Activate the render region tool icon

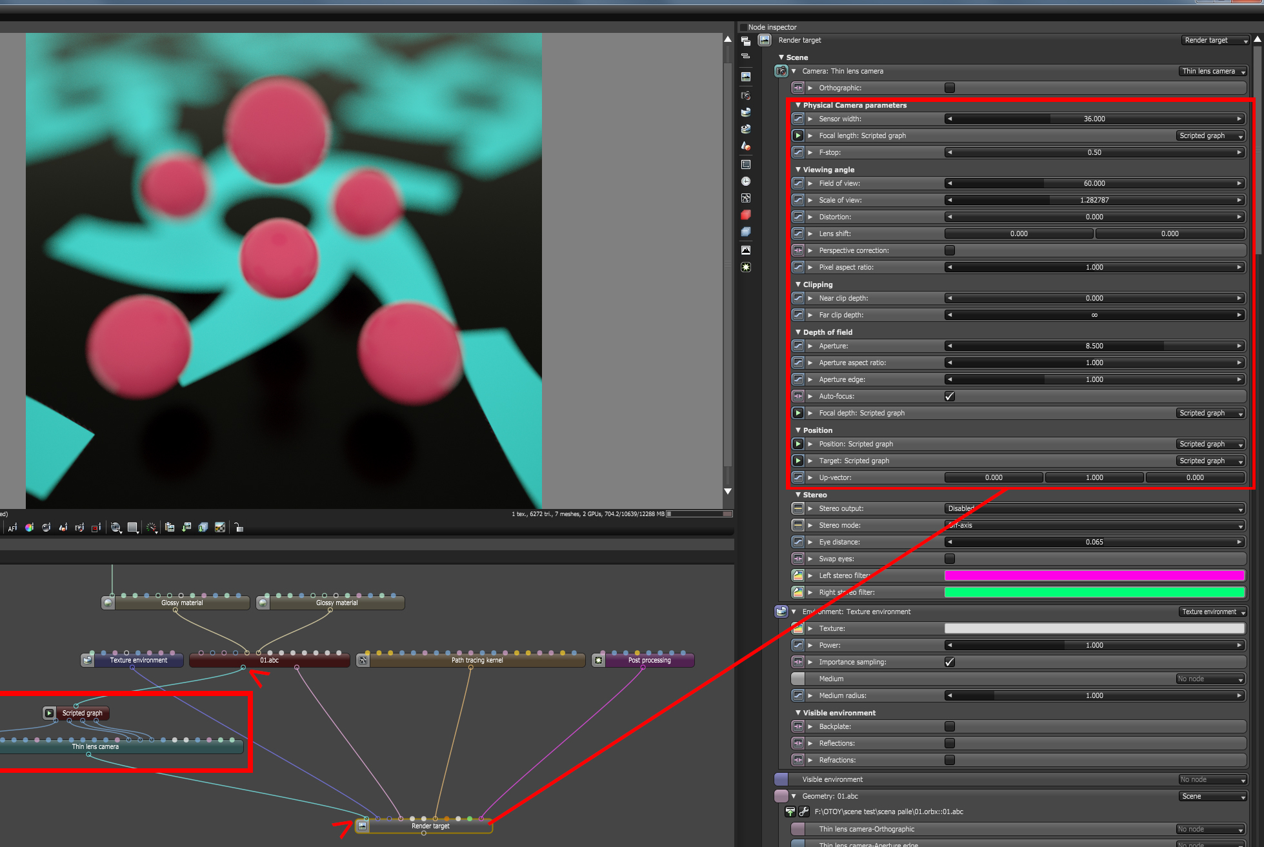(x=96, y=528)
